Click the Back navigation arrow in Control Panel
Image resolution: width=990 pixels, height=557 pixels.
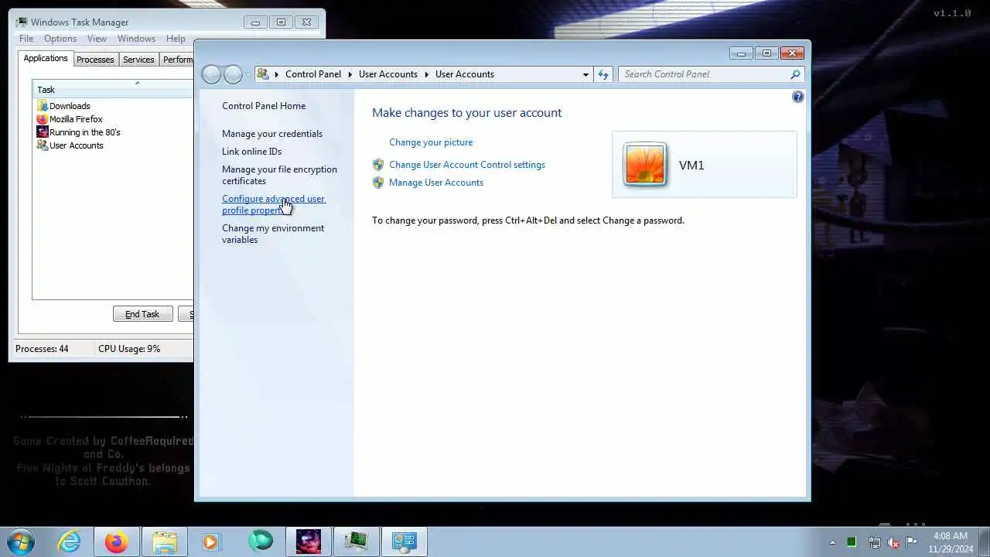click(211, 74)
